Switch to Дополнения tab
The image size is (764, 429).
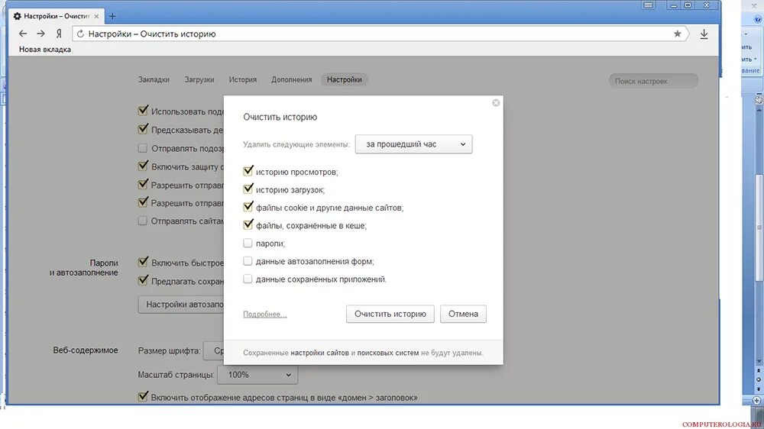pyautogui.click(x=291, y=79)
